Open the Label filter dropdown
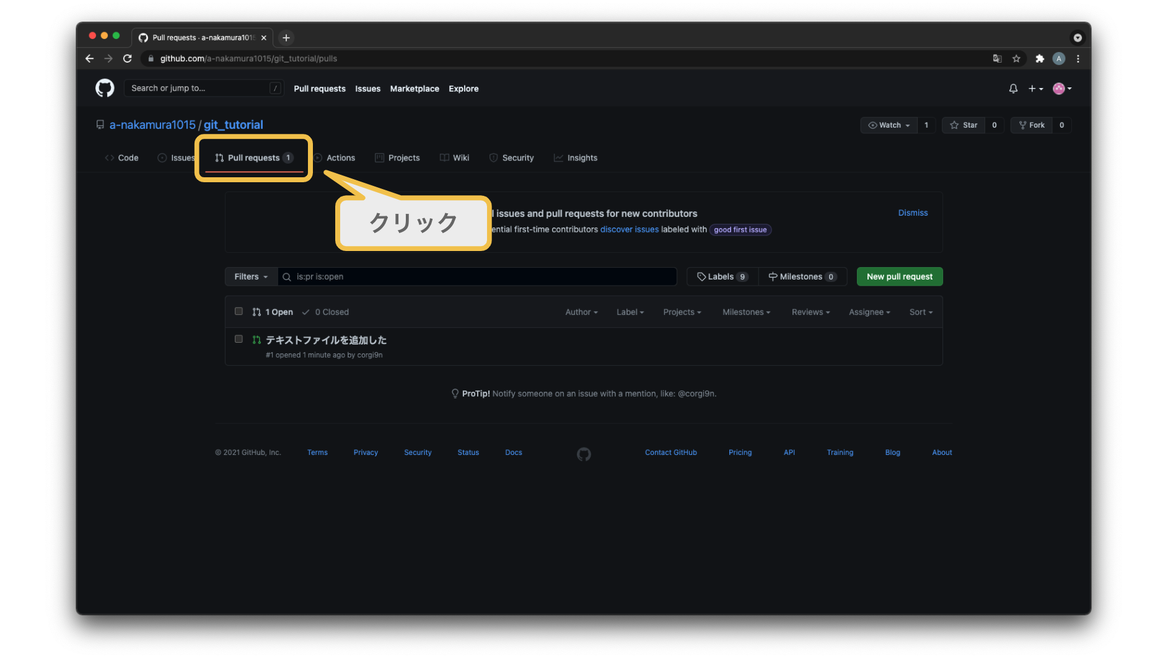The height and width of the screenshot is (657, 1168). (630, 312)
